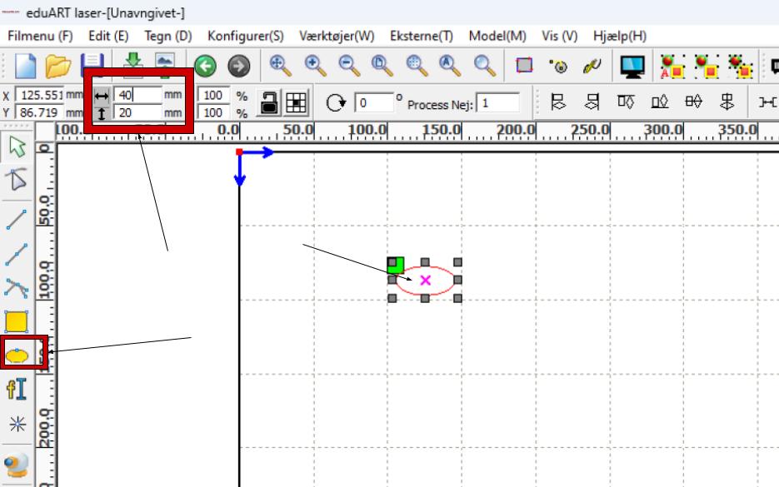Open the Værktøjer(W) menu
779x487 pixels.
tap(337, 36)
